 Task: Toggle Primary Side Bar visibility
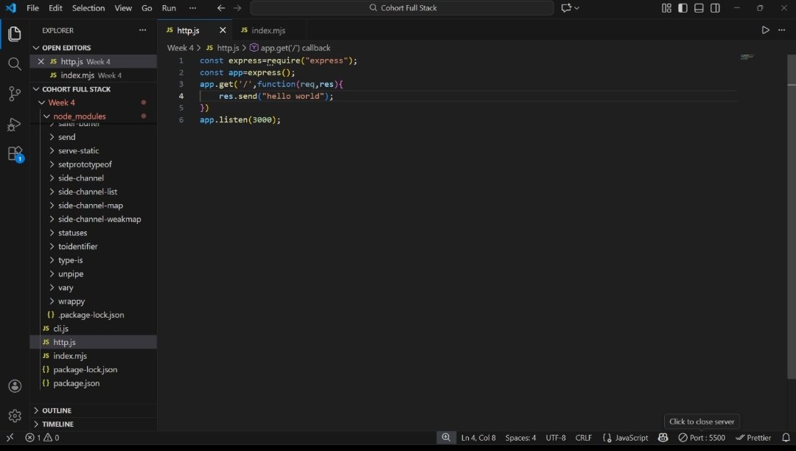pyautogui.click(x=682, y=8)
